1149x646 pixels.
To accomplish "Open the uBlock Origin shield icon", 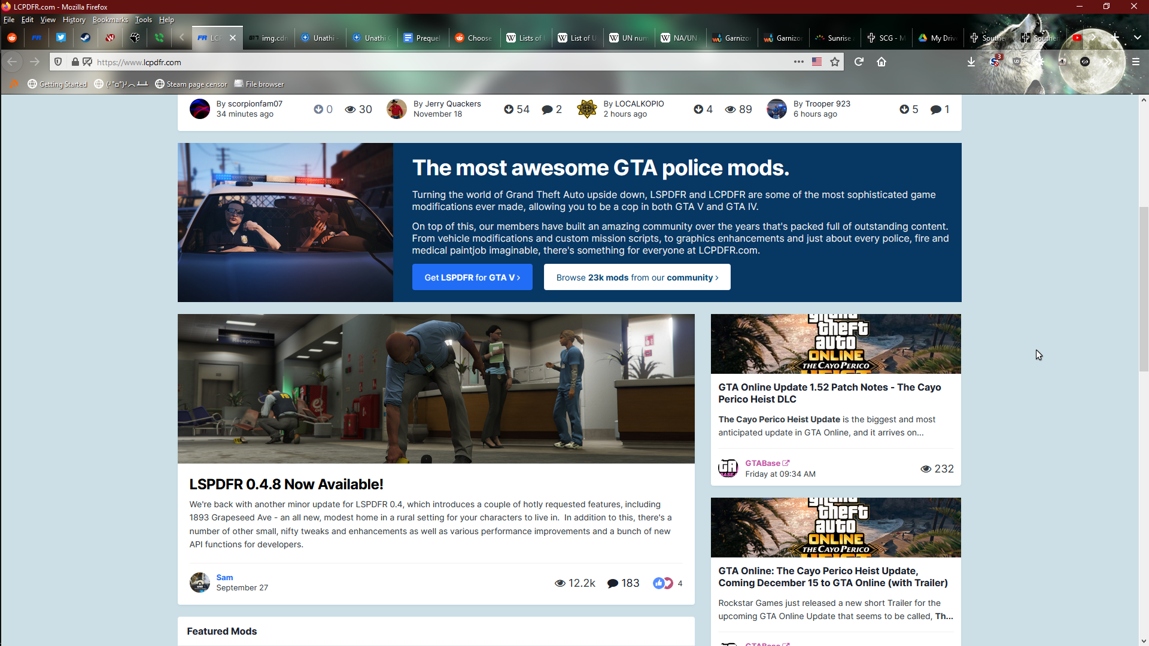I will coord(1017,62).
